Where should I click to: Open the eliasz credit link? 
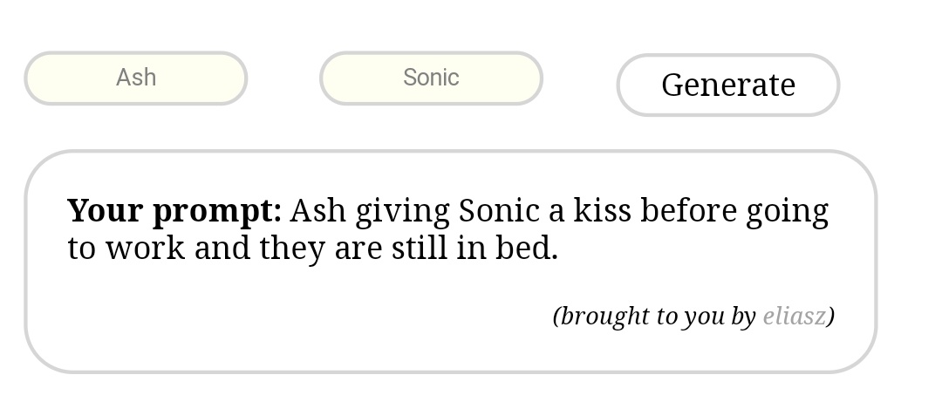(794, 317)
